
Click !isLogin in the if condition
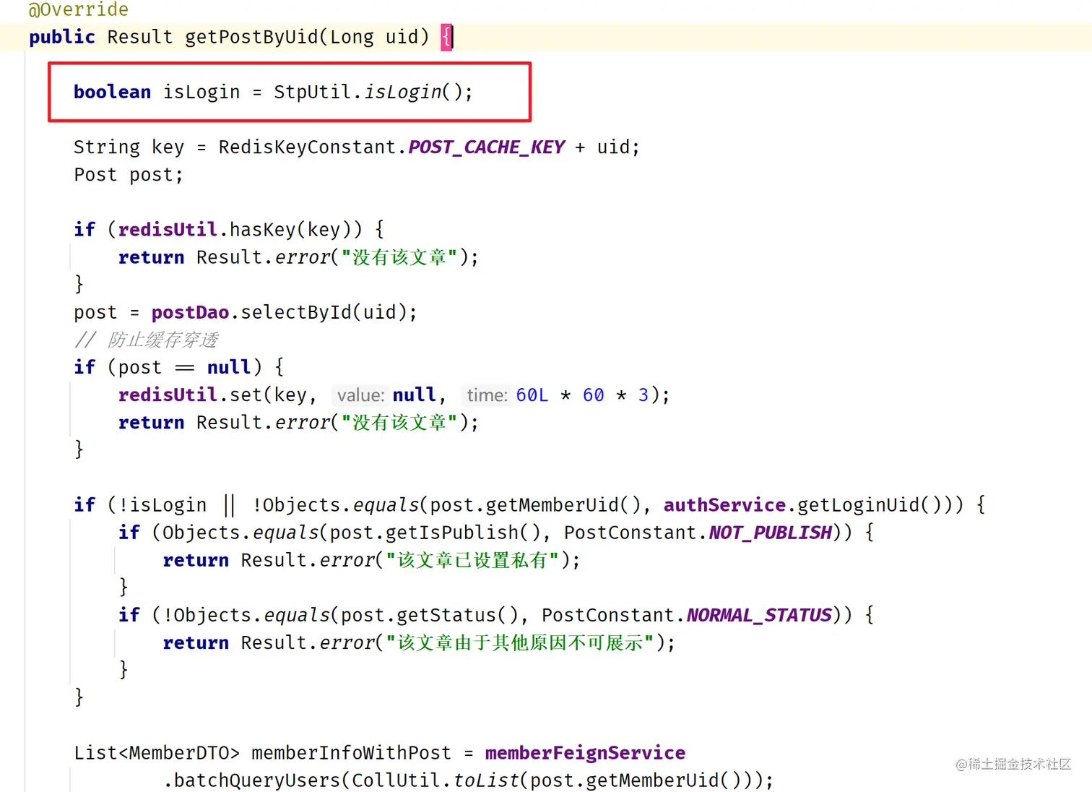coord(162,504)
